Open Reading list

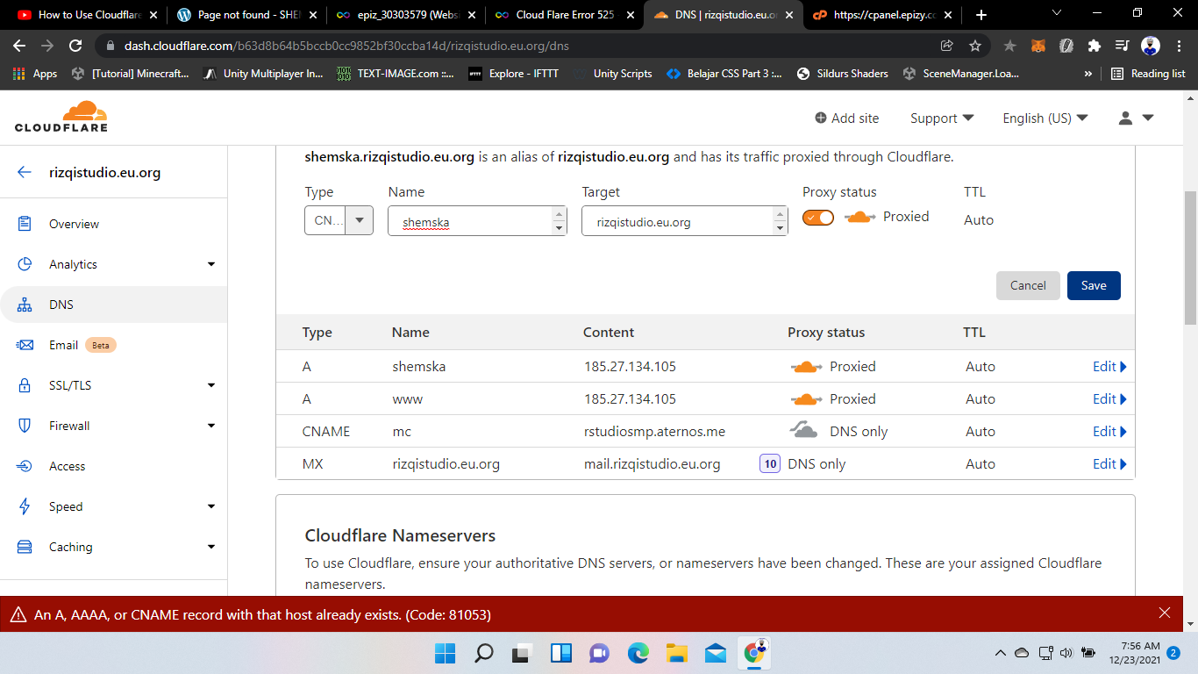pyautogui.click(x=1148, y=74)
